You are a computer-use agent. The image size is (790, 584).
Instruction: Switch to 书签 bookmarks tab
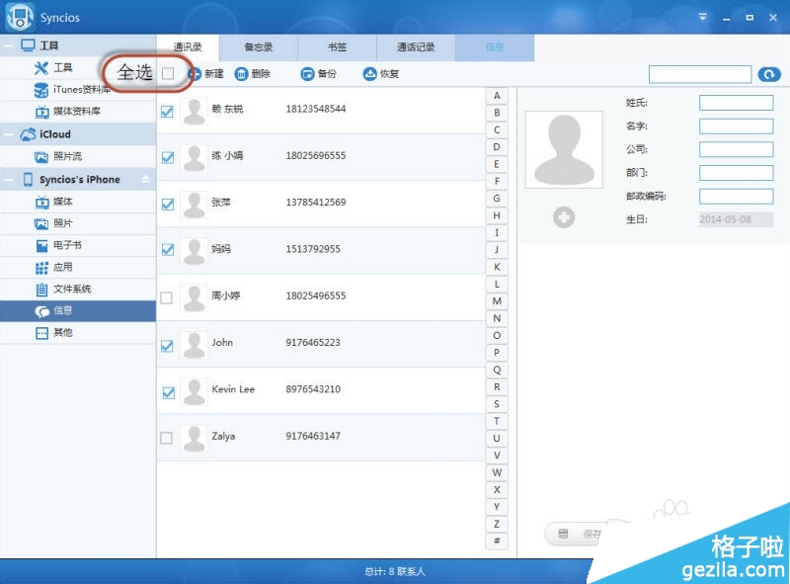[x=337, y=47]
